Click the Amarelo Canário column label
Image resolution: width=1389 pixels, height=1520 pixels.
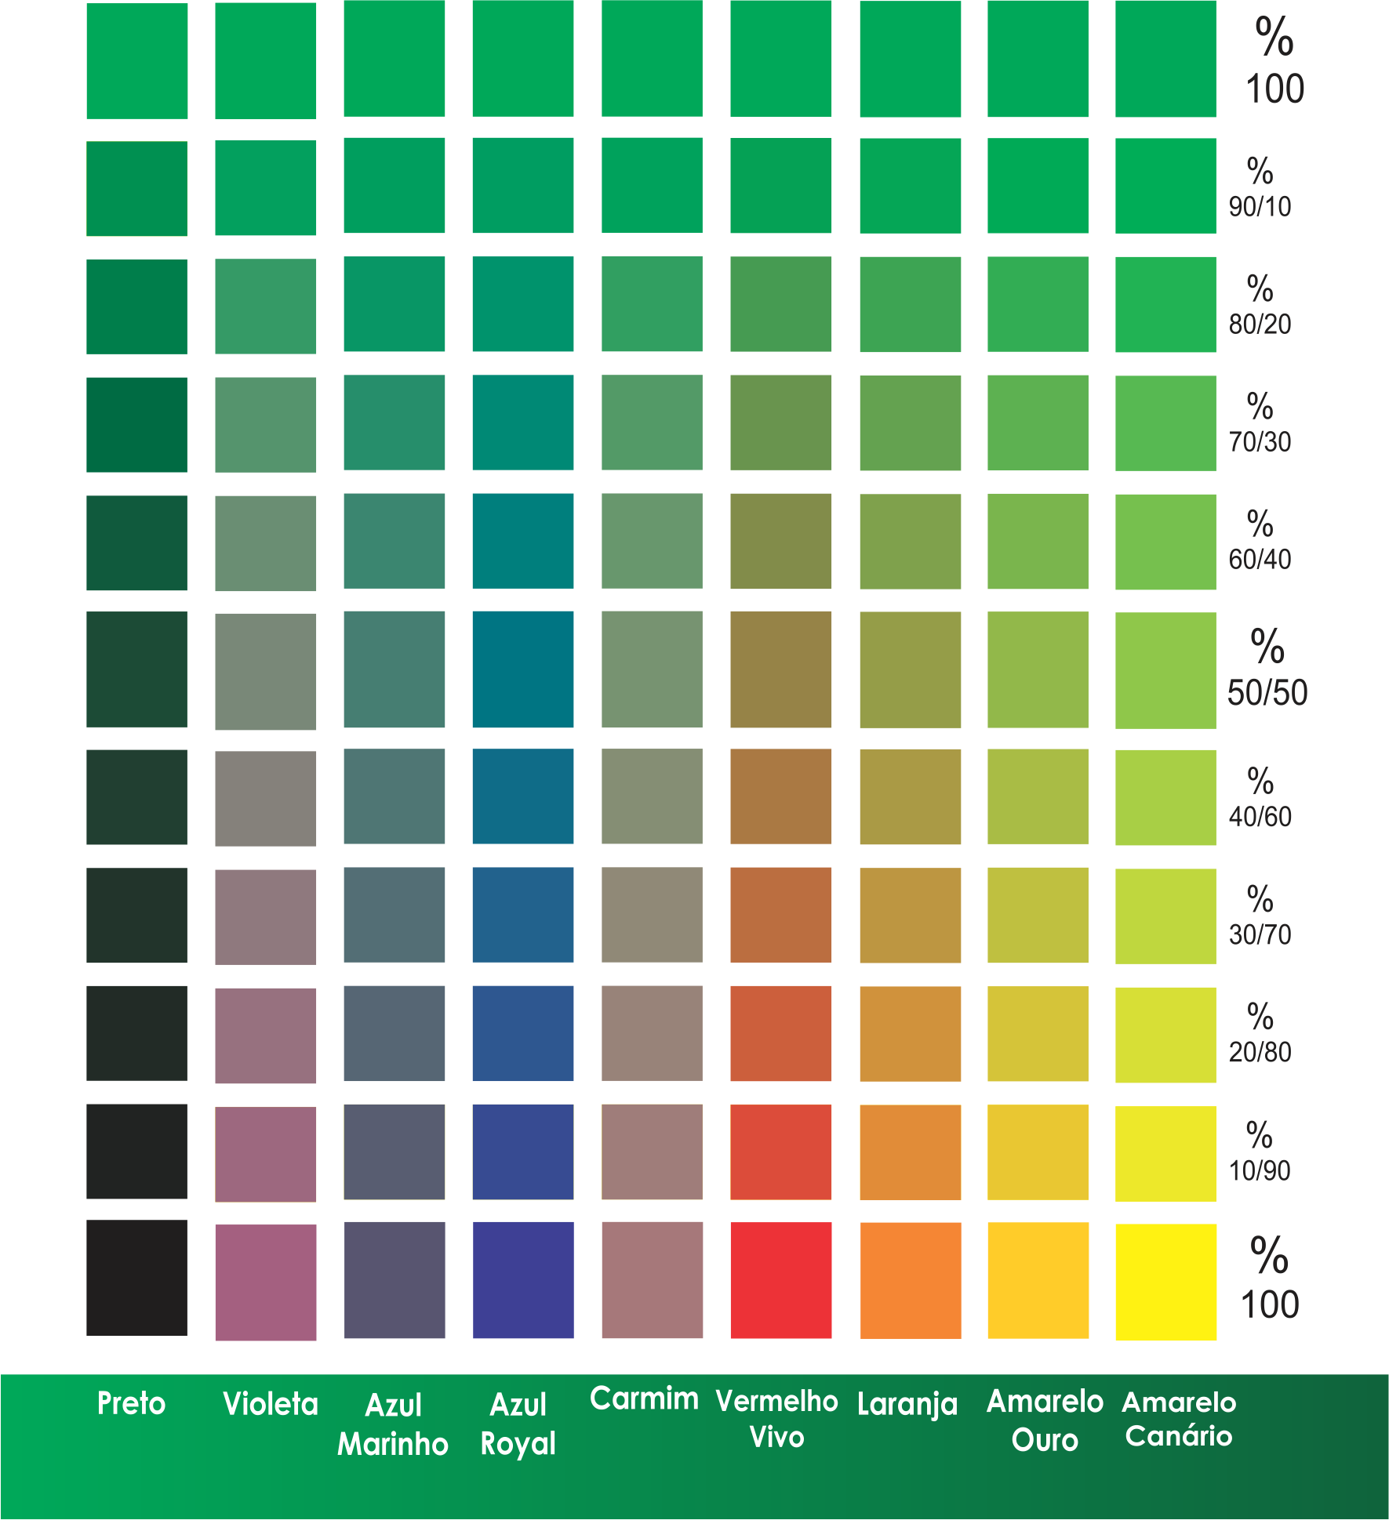click(1179, 1423)
